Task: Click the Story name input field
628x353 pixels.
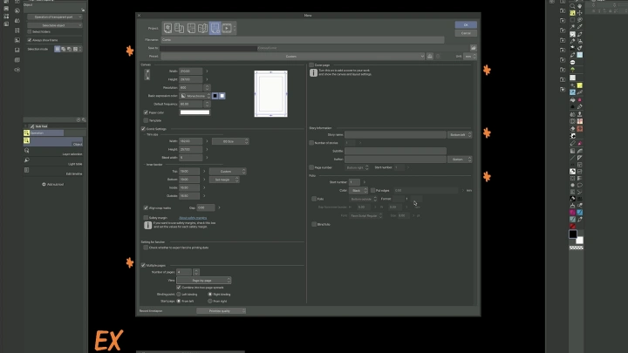Action: point(395,135)
